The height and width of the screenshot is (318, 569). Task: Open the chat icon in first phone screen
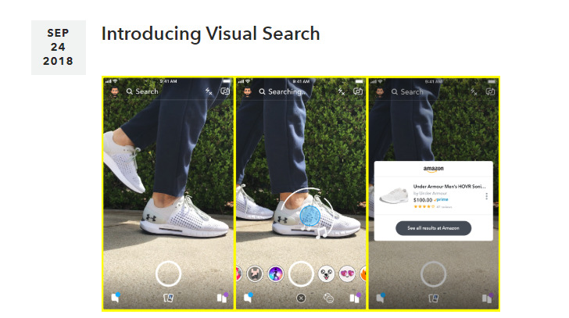(116, 298)
